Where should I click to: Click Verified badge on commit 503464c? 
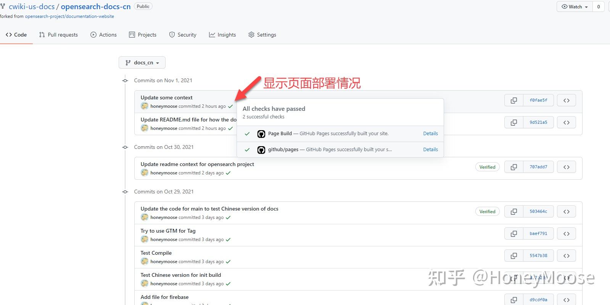pyautogui.click(x=487, y=212)
